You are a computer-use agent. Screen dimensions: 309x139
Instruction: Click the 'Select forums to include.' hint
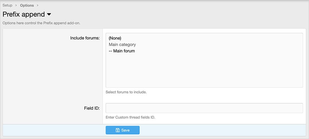tap(126, 92)
